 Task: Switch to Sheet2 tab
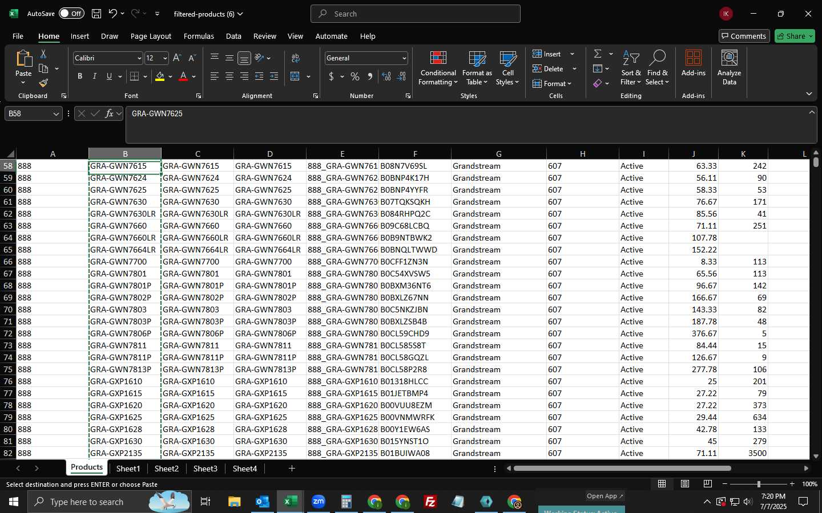[167, 469]
